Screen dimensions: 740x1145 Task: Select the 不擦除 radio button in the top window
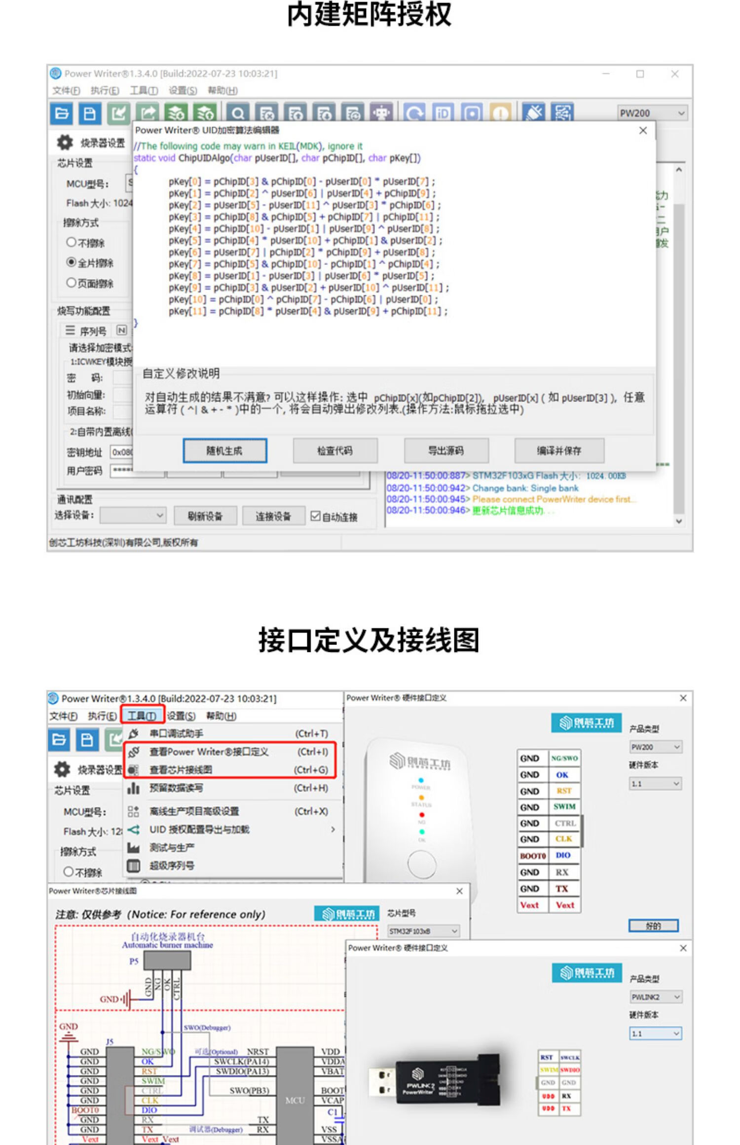click(x=71, y=242)
